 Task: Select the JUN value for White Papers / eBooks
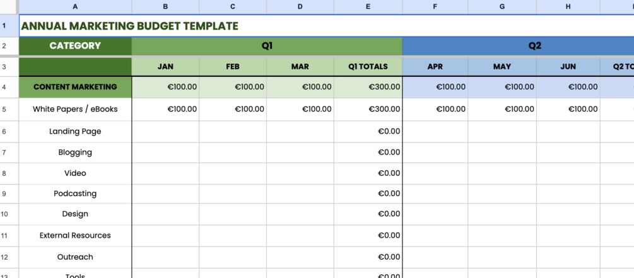(568, 109)
